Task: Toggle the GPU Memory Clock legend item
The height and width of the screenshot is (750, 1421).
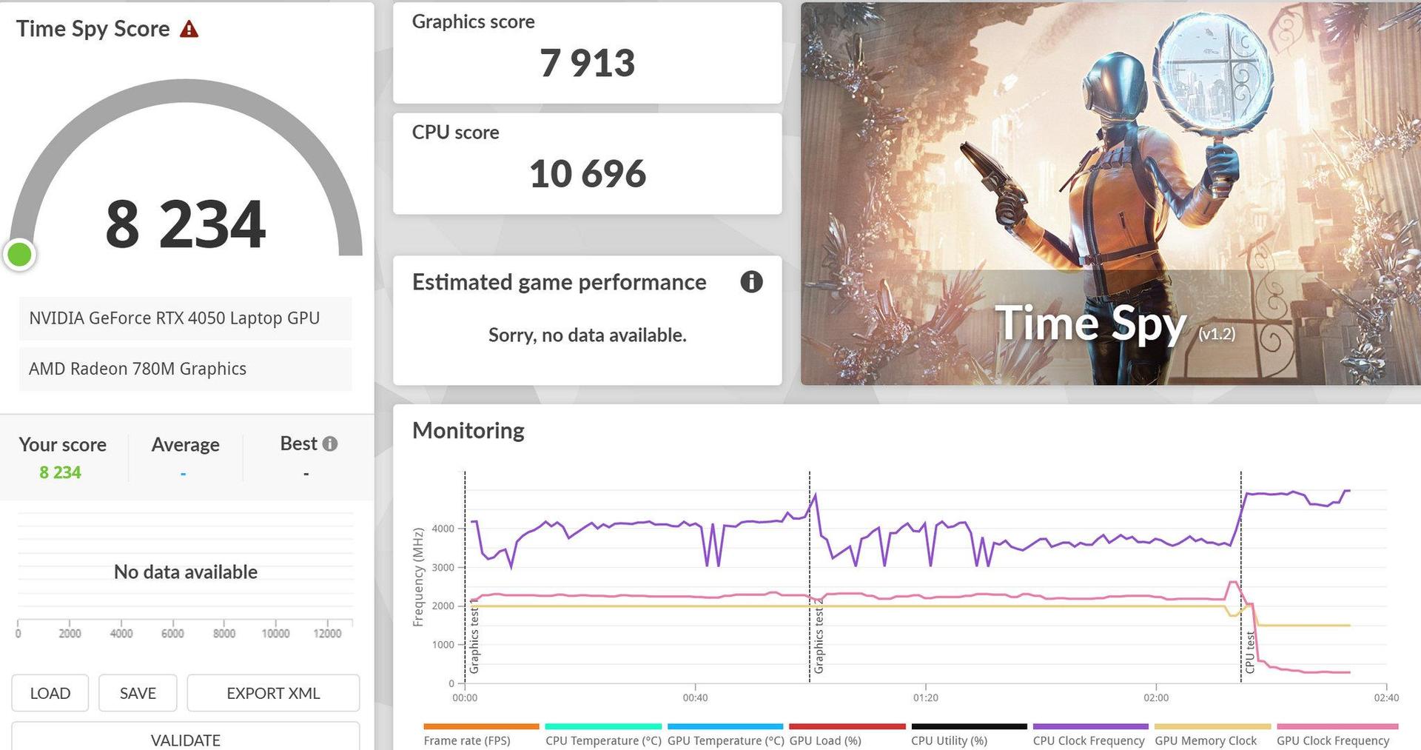Action: [1212, 736]
